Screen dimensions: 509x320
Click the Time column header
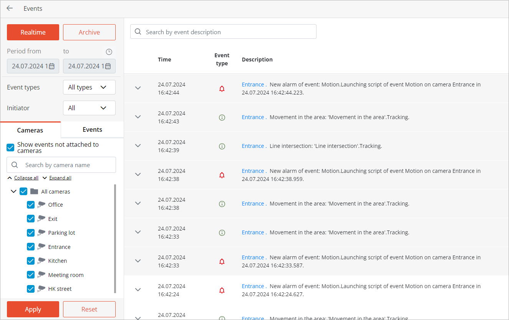click(x=164, y=60)
